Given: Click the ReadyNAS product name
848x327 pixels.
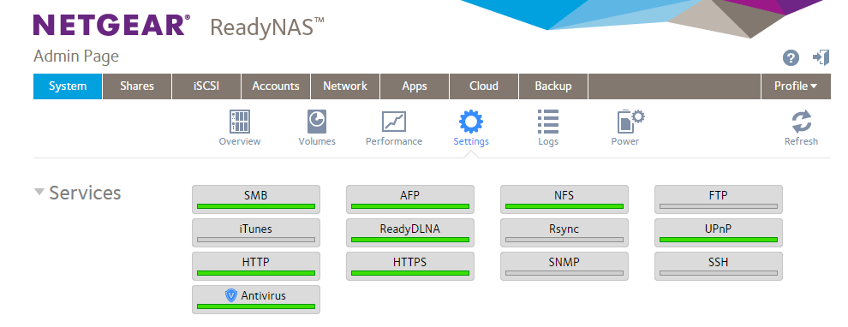Looking at the screenshot, I should pyautogui.click(x=267, y=27).
